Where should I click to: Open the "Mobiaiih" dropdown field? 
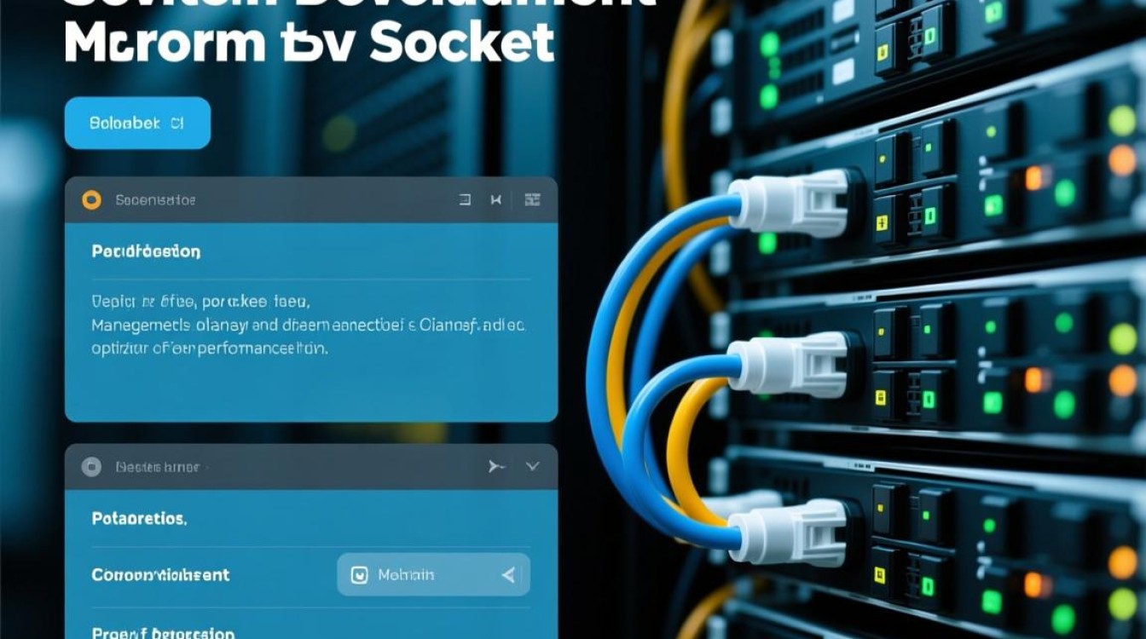433,575
